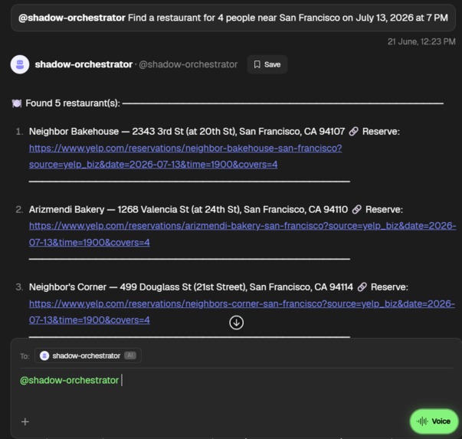Image resolution: width=462 pixels, height=439 pixels.
Task: Click the user message about a restaurant for 4 people
Action: tap(233, 18)
